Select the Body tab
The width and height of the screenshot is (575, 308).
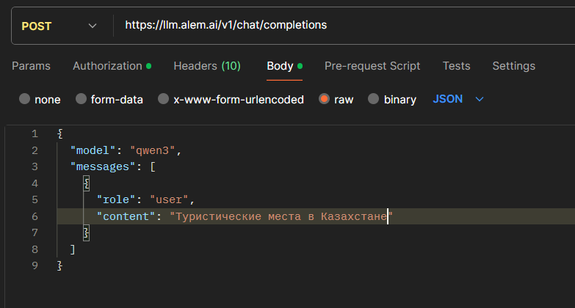[280, 66]
